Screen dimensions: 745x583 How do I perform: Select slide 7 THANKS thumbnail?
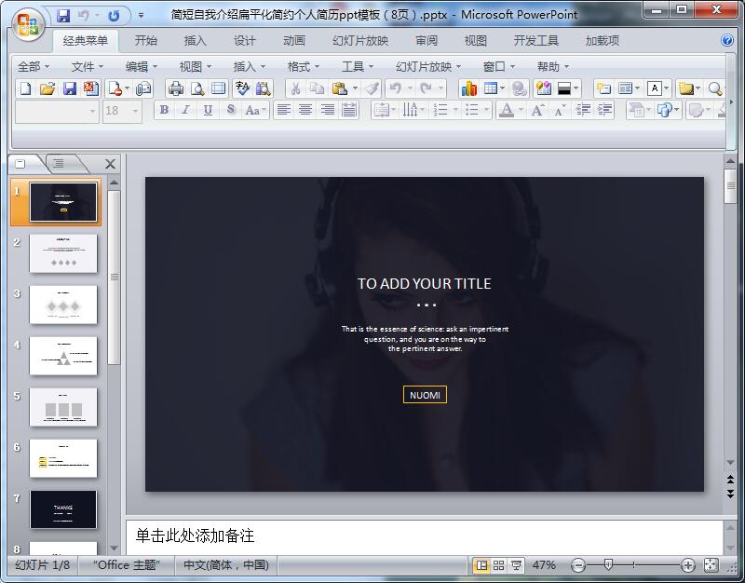[x=63, y=509]
